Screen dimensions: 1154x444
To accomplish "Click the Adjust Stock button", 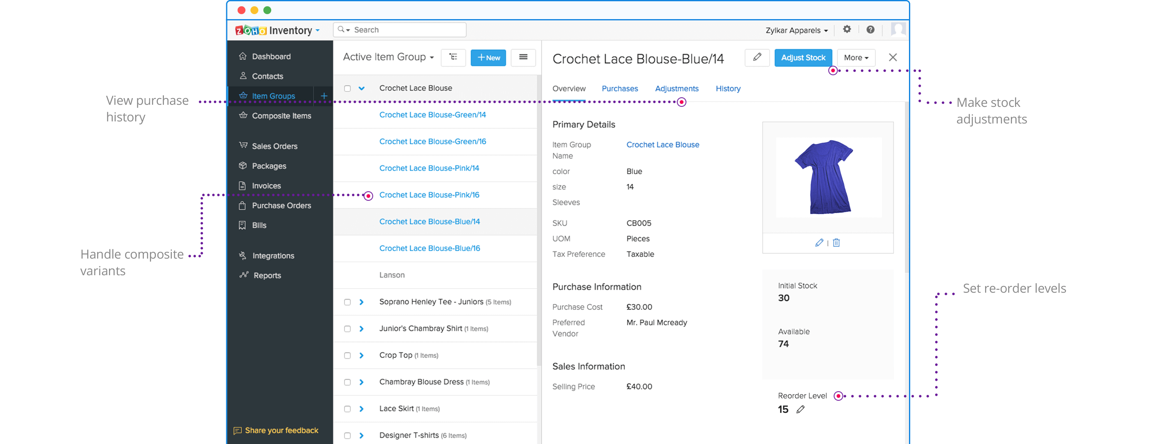I will [803, 58].
